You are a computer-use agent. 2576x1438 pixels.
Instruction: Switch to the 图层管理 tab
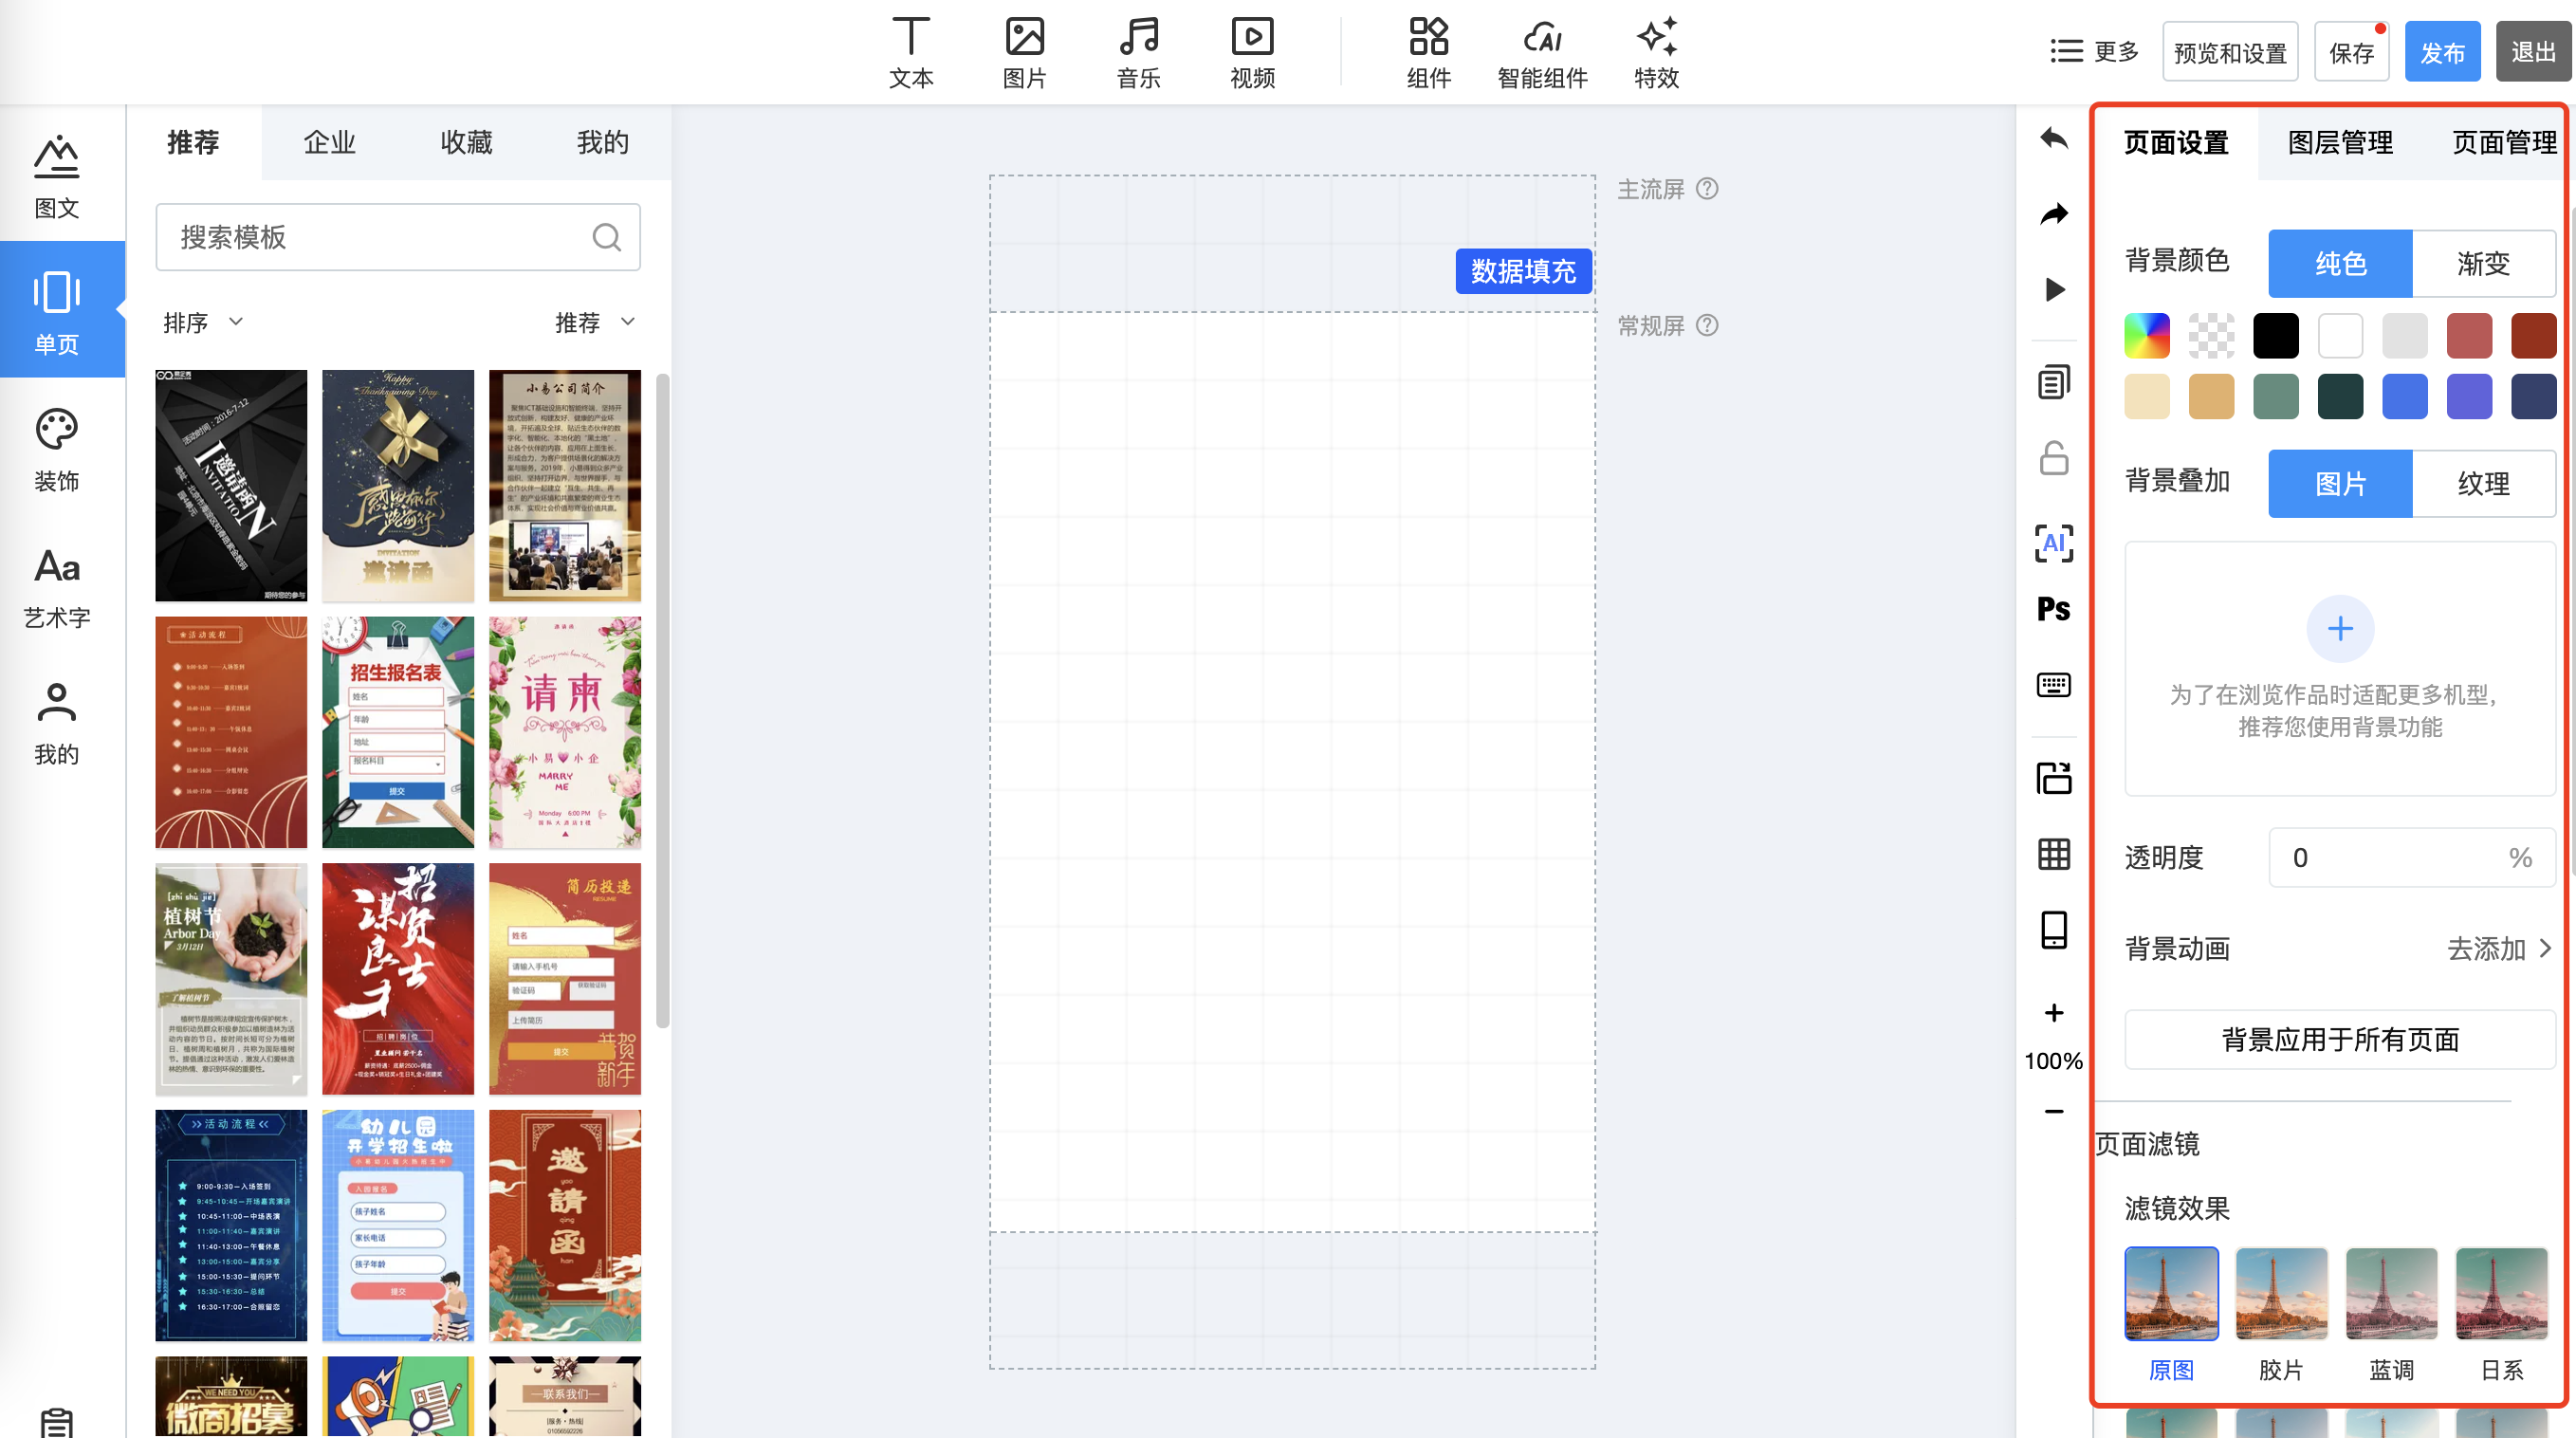pyautogui.click(x=2340, y=142)
